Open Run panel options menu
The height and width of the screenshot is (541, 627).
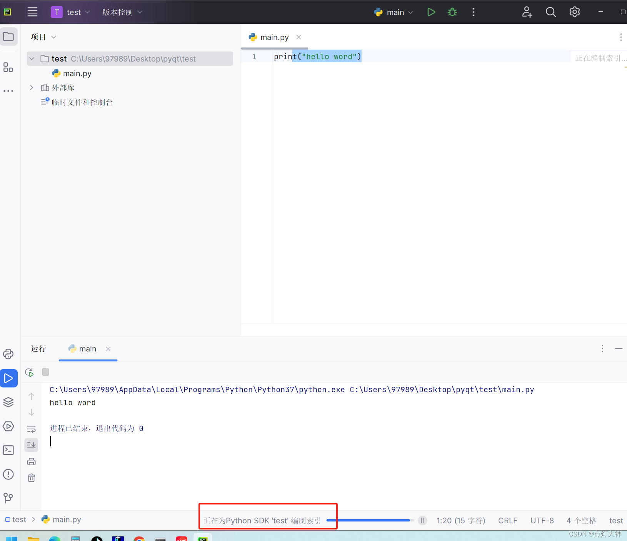point(602,348)
